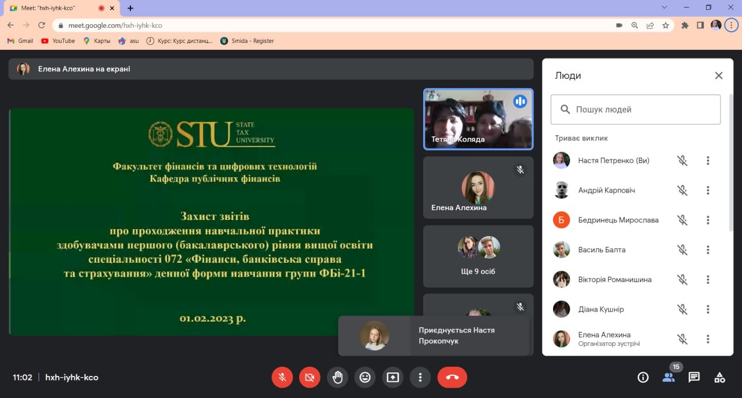Mute icon next to Вікторія Романишина
The width and height of the screenshot is (742, 398).
point(682,280)
